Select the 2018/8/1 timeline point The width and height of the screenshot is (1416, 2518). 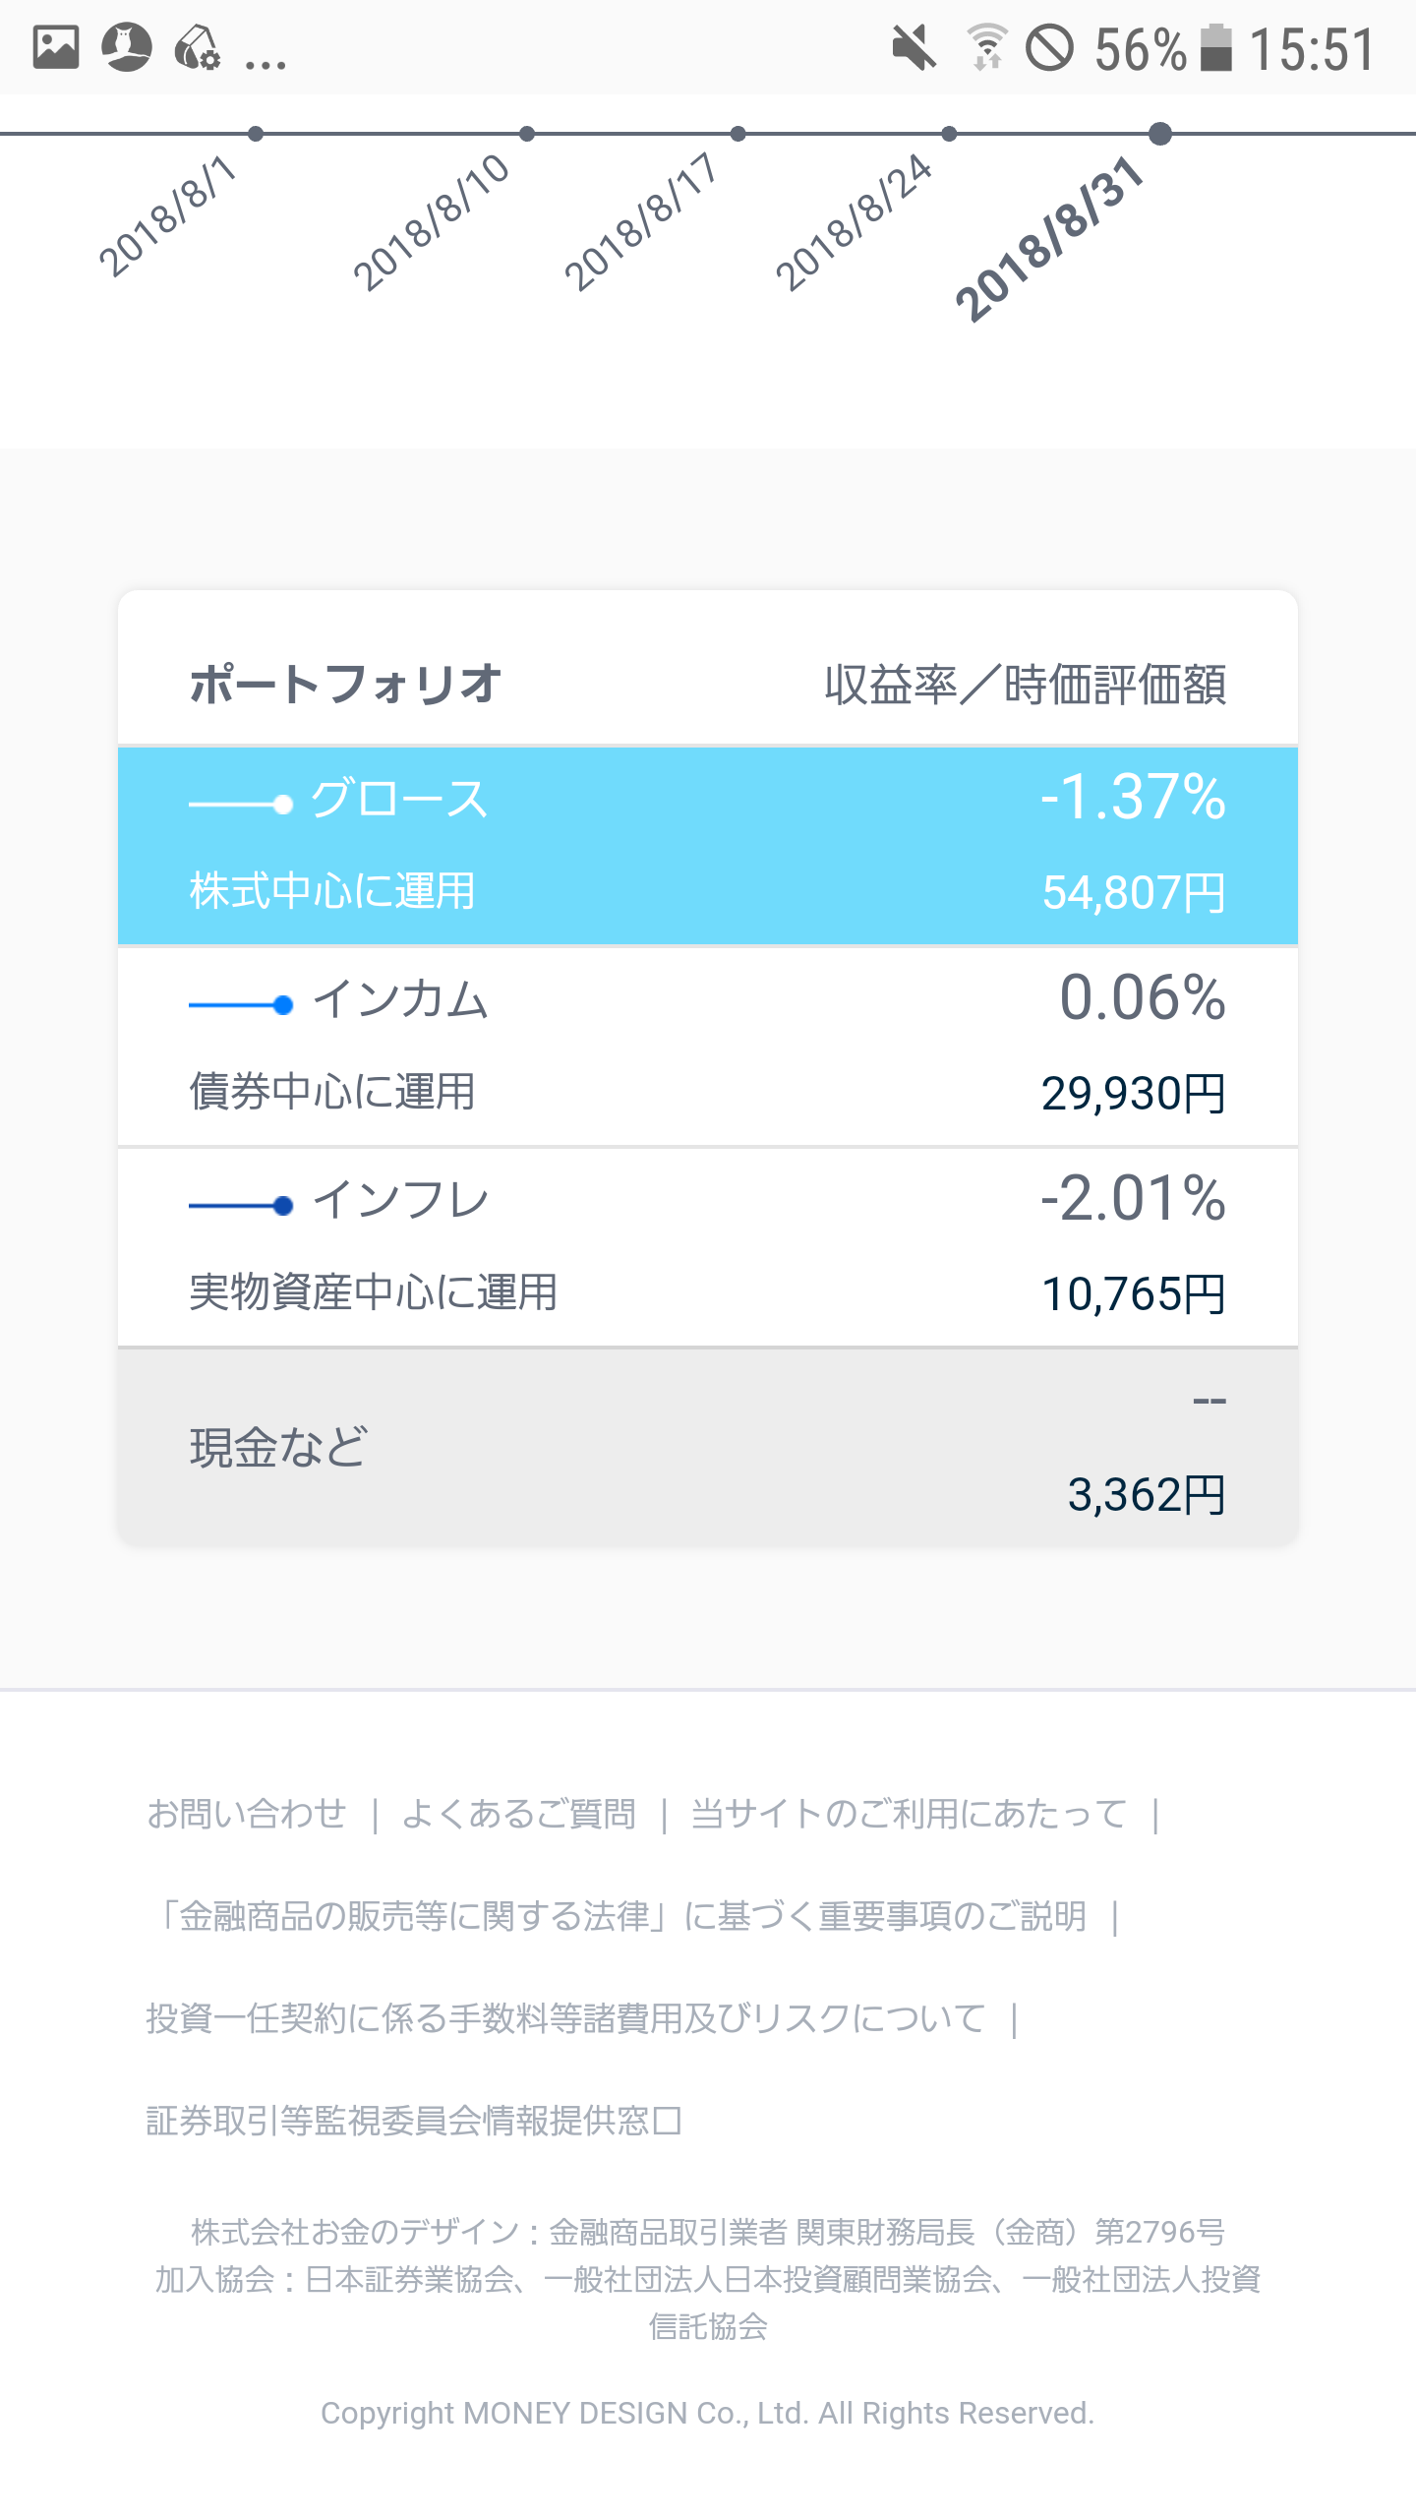coord(256,134)
